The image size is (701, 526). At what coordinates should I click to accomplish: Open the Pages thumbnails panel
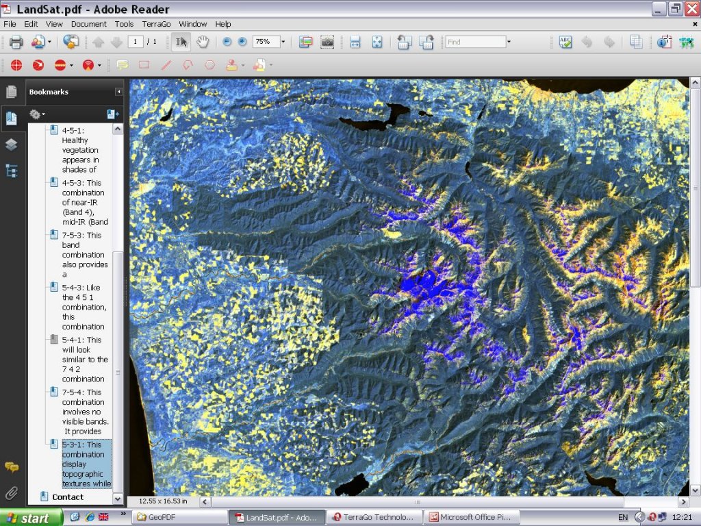[11, 92]
